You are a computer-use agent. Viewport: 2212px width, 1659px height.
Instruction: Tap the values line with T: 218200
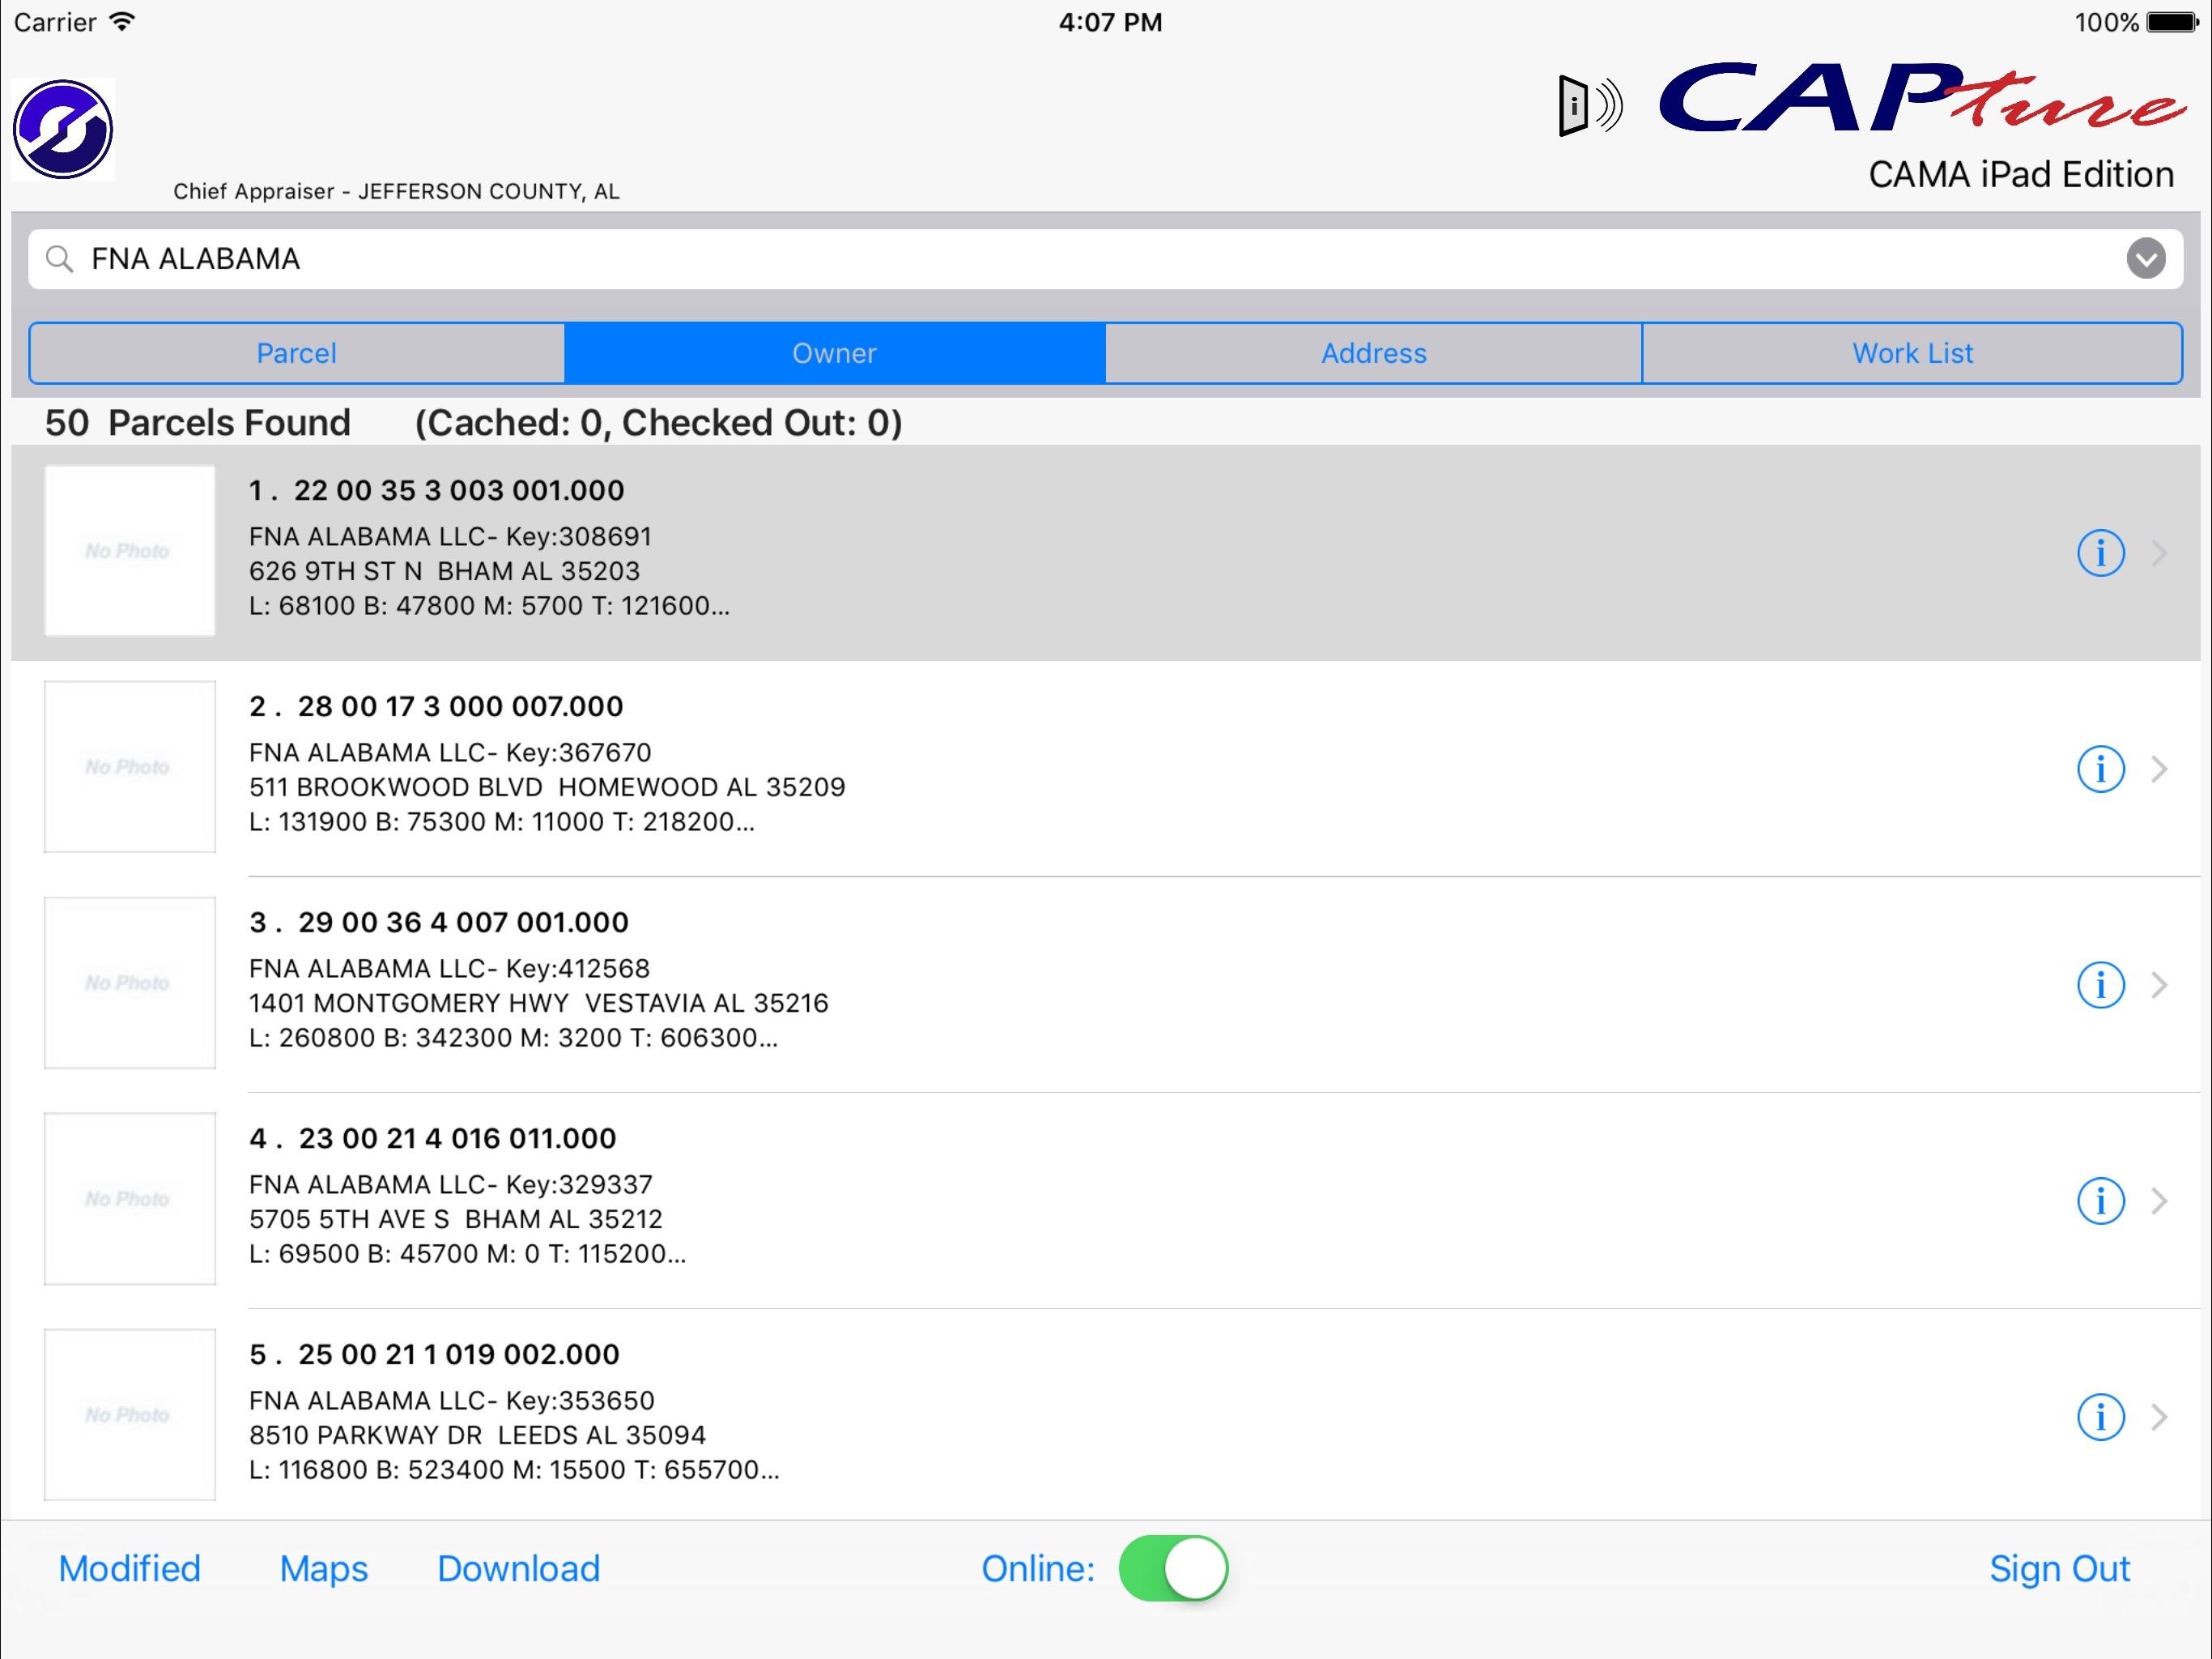[x=502, y=822]
